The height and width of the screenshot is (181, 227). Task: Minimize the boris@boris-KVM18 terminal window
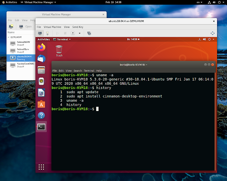(205, 65)
